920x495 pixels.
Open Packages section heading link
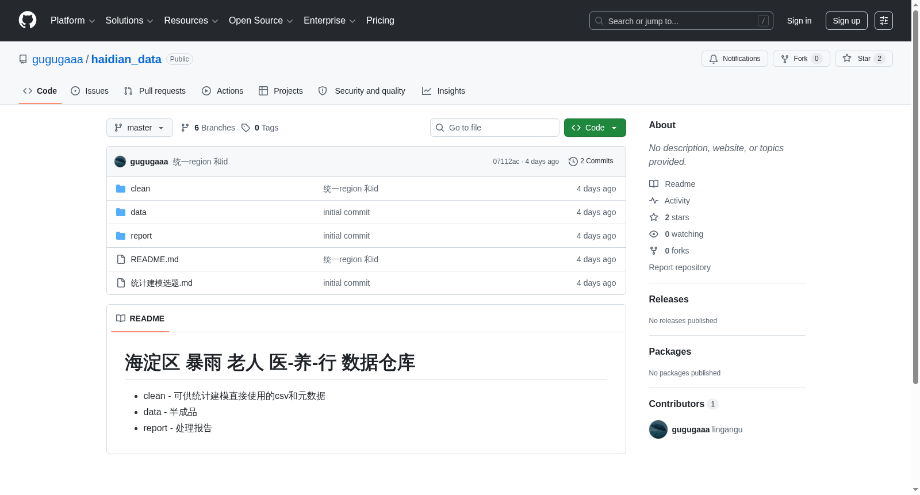point(670,352)
